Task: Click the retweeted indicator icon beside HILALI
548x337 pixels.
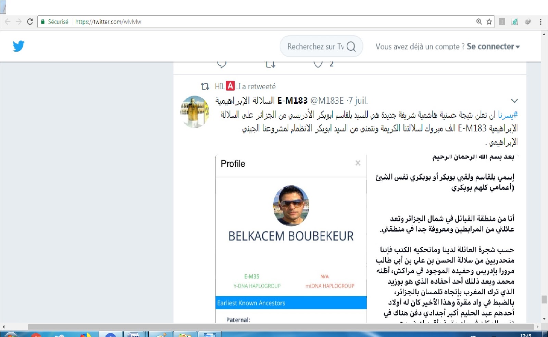Action: pyautogui.click(x=205, y=87)
